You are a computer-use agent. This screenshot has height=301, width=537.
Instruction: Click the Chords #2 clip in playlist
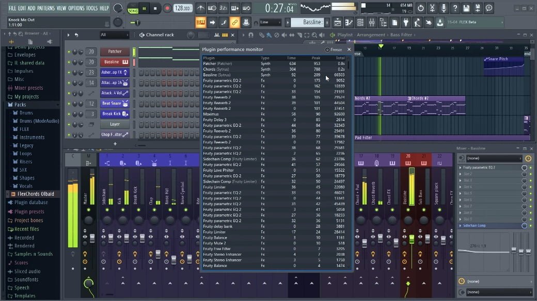click(436, 105)
